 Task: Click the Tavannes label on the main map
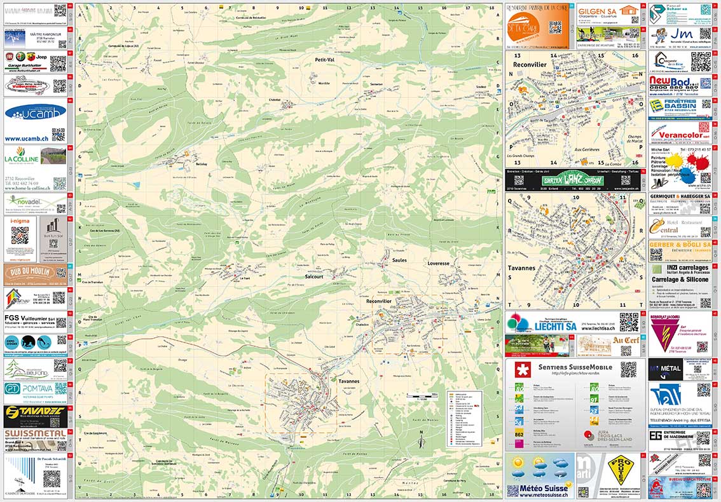tap(348, 381)
